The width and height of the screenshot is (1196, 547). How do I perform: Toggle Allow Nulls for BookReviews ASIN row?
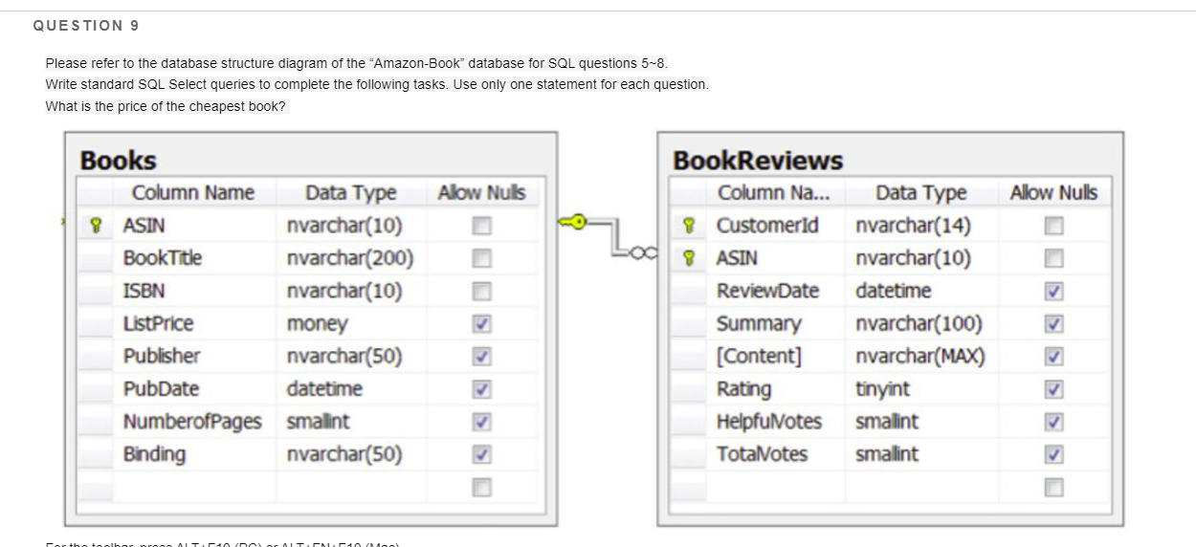(1053, 258)
